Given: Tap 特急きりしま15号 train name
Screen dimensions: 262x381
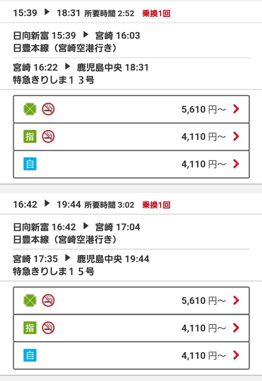Looking at the screenshot, I should pyautogui.click(x=54, y=271).
